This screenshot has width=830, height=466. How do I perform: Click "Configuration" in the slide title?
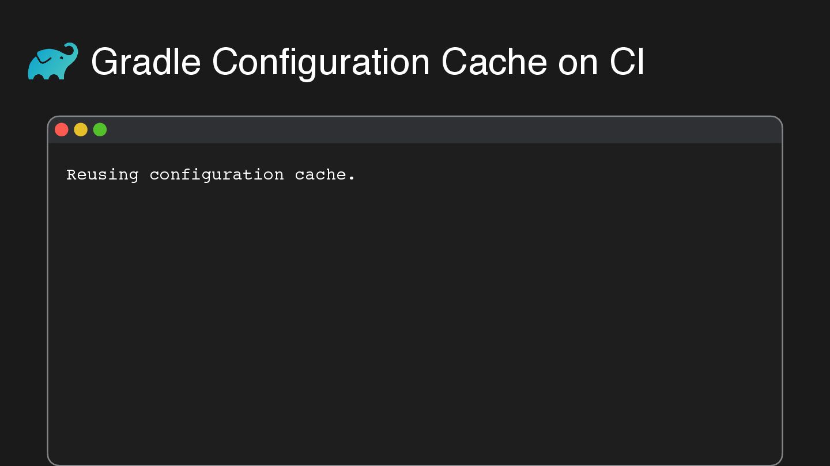[321, 62]
